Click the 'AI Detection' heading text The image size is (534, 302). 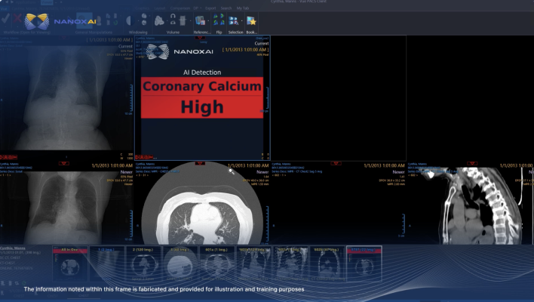202,72
